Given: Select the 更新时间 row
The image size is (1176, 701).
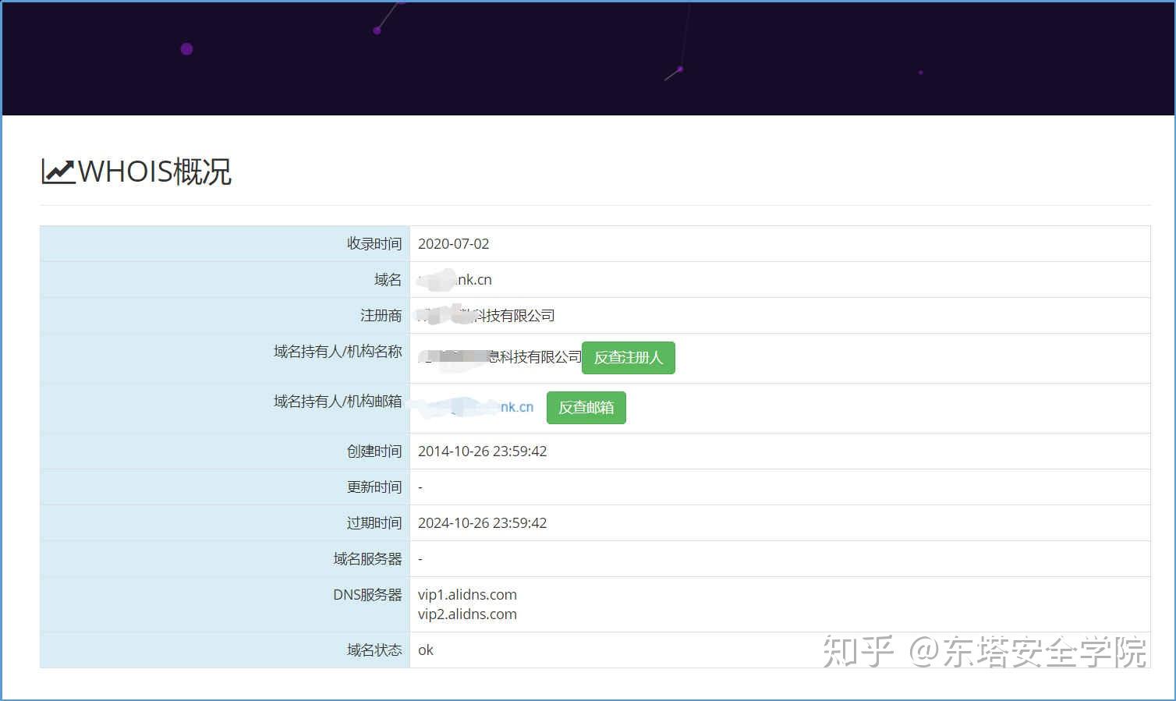Looking at the screenshot, I should [375, 487].
